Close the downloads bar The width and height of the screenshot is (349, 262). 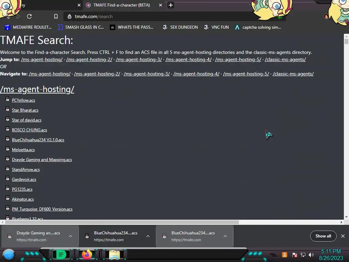pos(343,236)
